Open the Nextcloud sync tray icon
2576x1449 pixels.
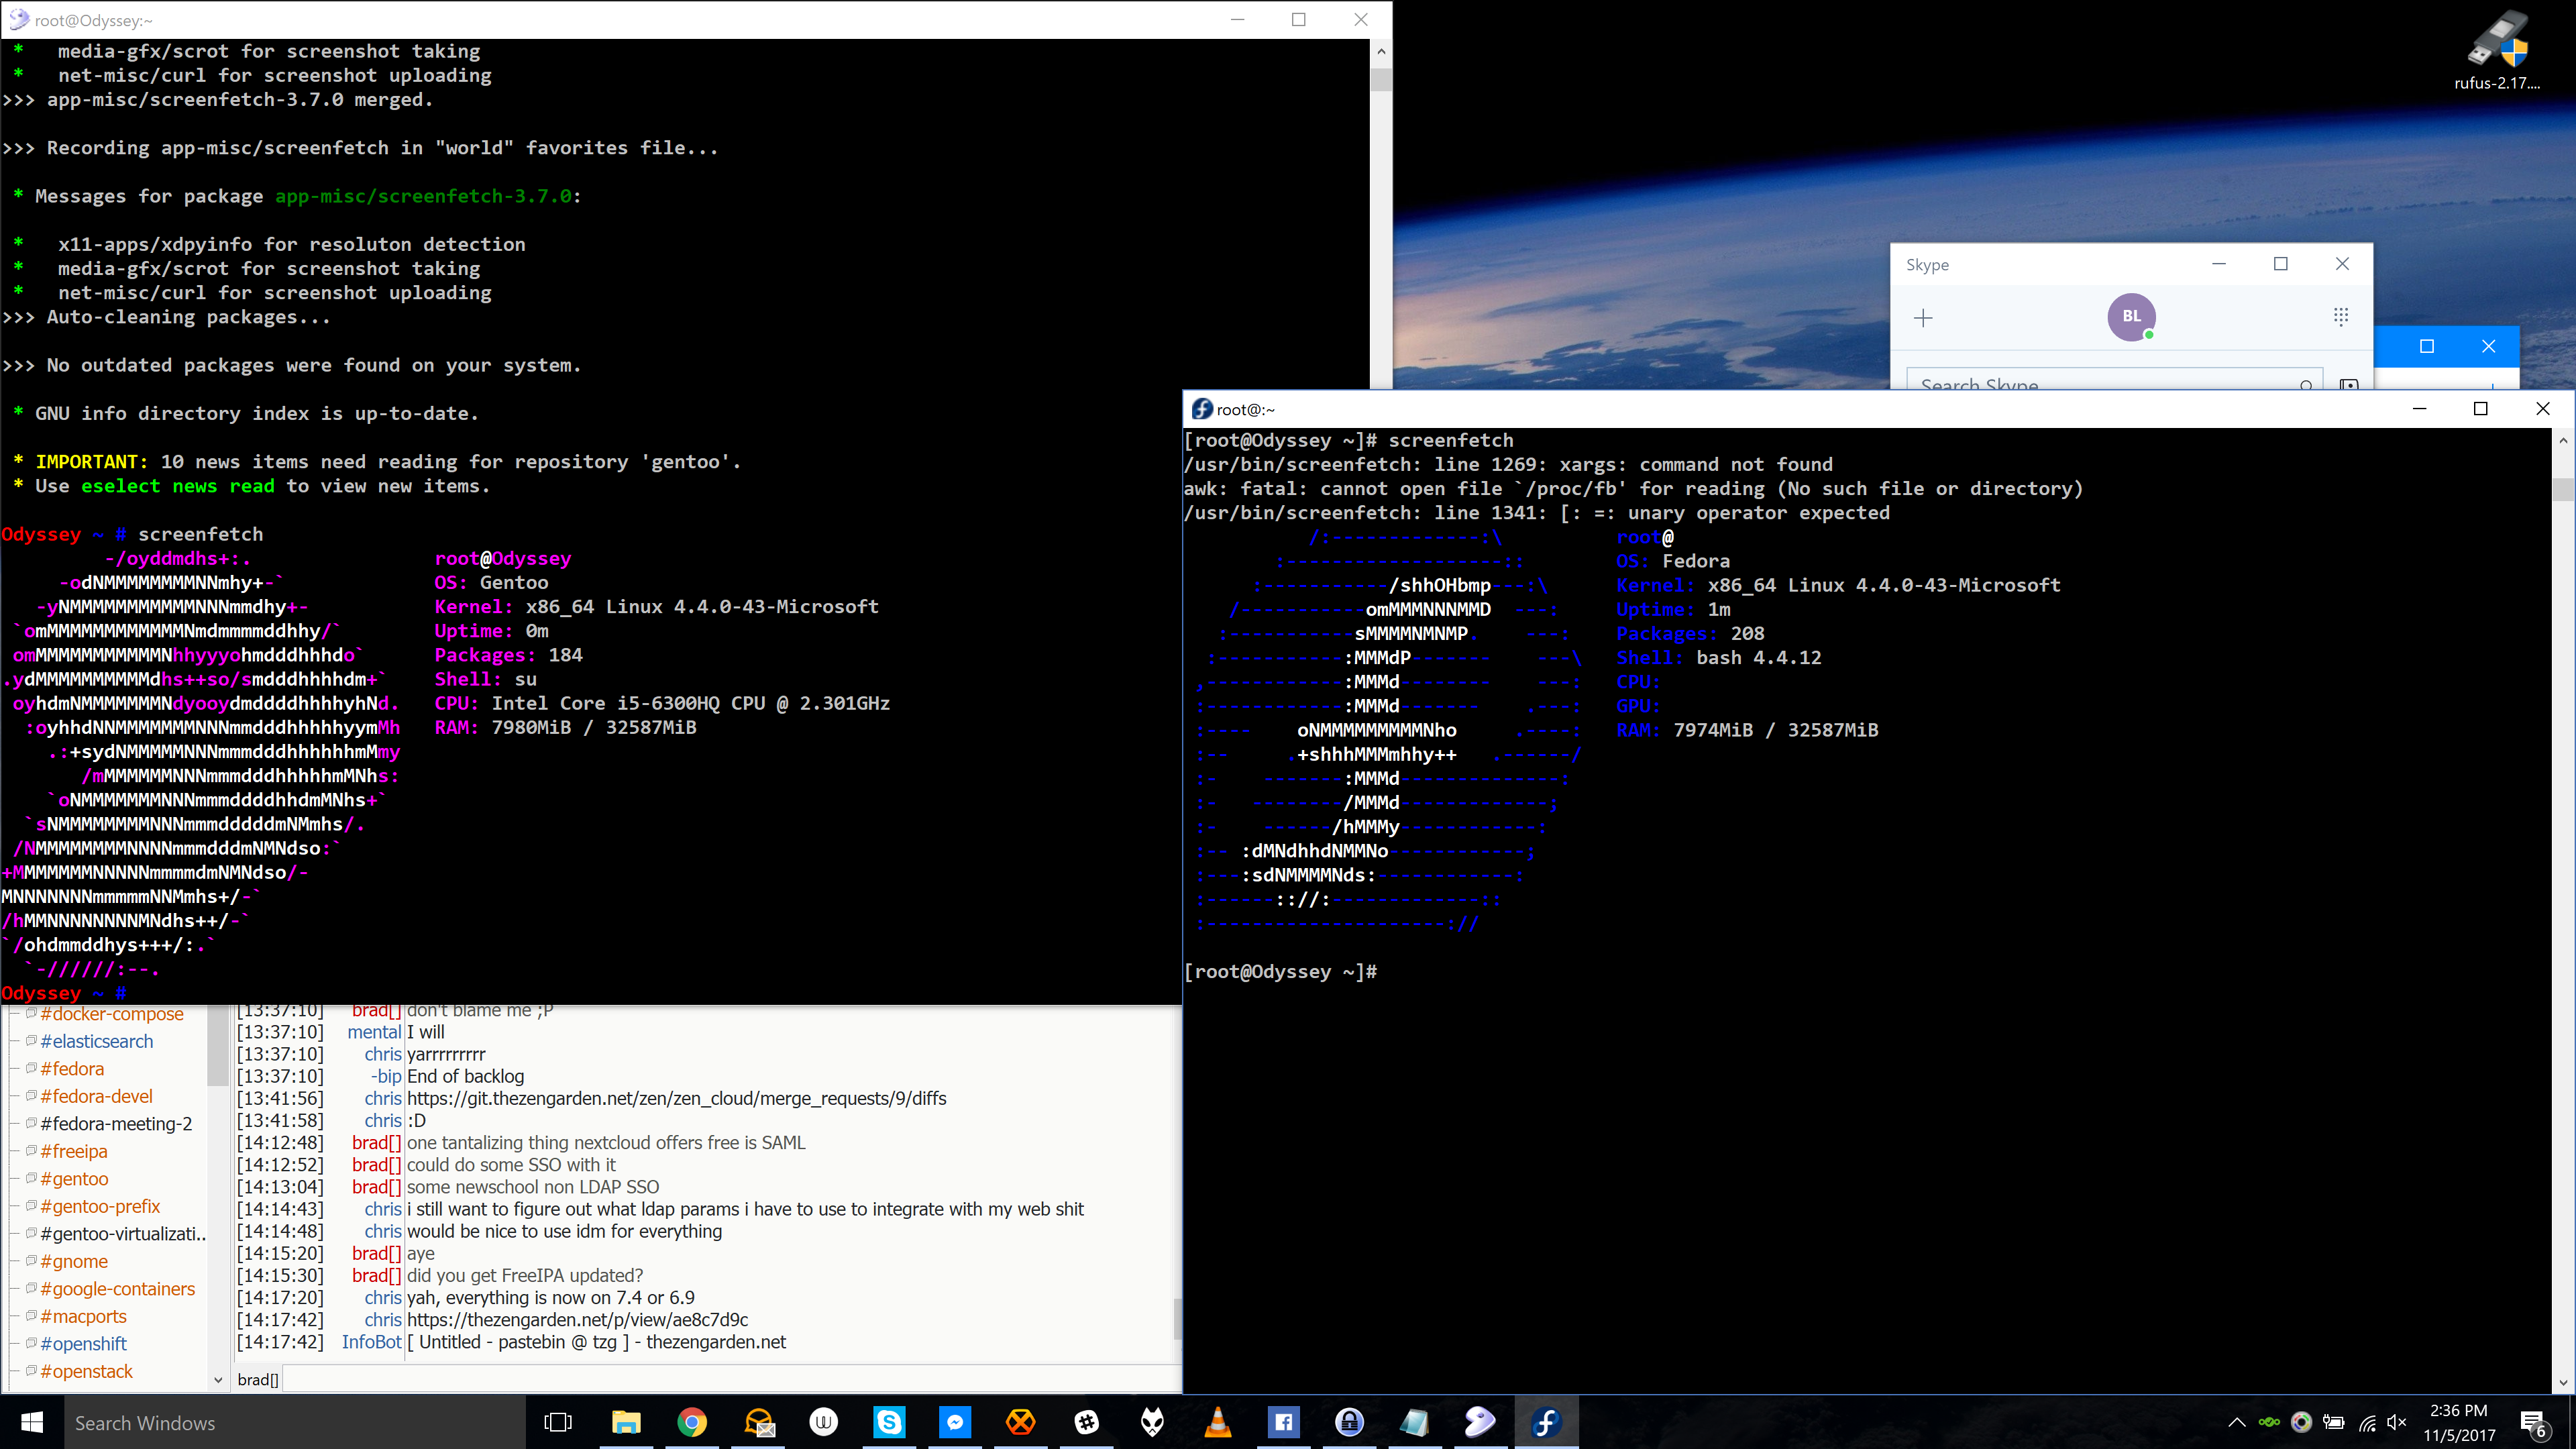coord(2270,1422)
